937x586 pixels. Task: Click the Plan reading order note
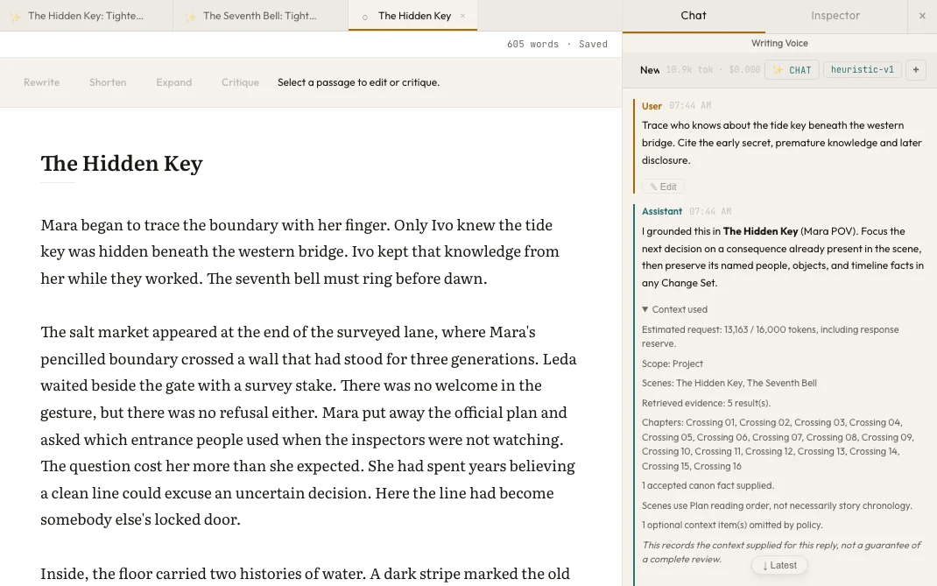(777, 506)
